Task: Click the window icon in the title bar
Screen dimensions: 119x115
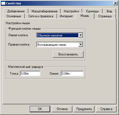Action: pyautogui.click(x=3, y=3)
